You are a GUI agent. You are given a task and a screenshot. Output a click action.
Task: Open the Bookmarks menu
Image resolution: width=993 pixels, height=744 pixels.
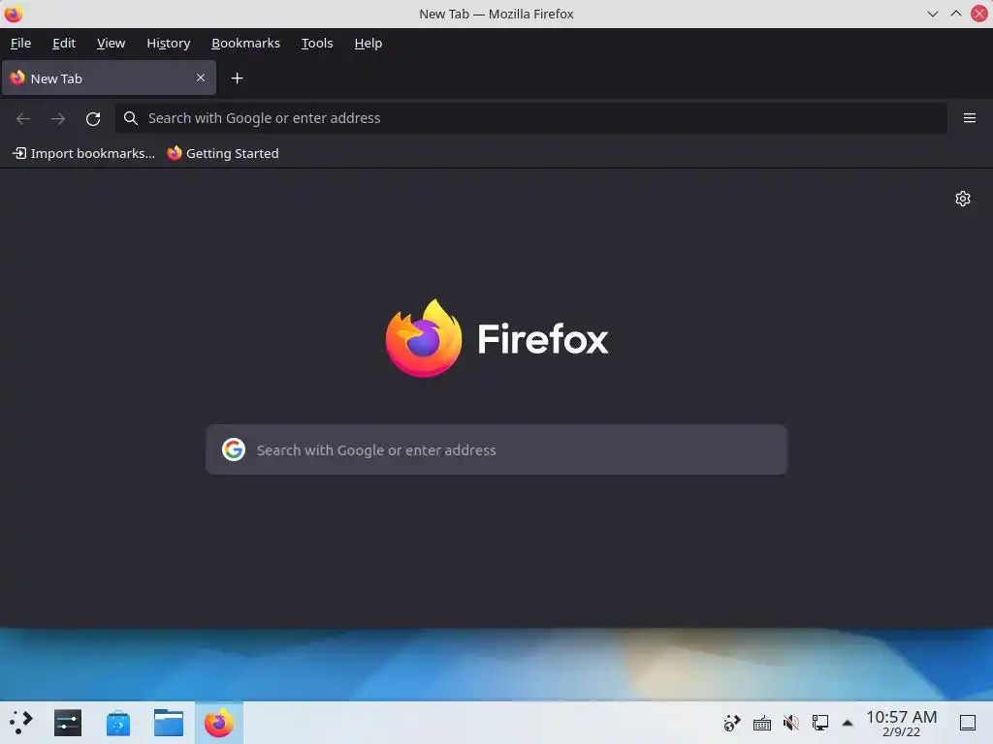tap(245, 43)
